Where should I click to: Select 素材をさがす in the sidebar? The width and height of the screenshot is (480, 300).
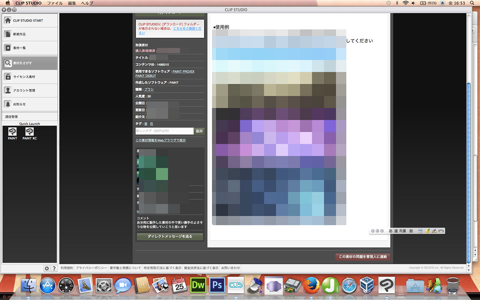click(x=30, y=63)
